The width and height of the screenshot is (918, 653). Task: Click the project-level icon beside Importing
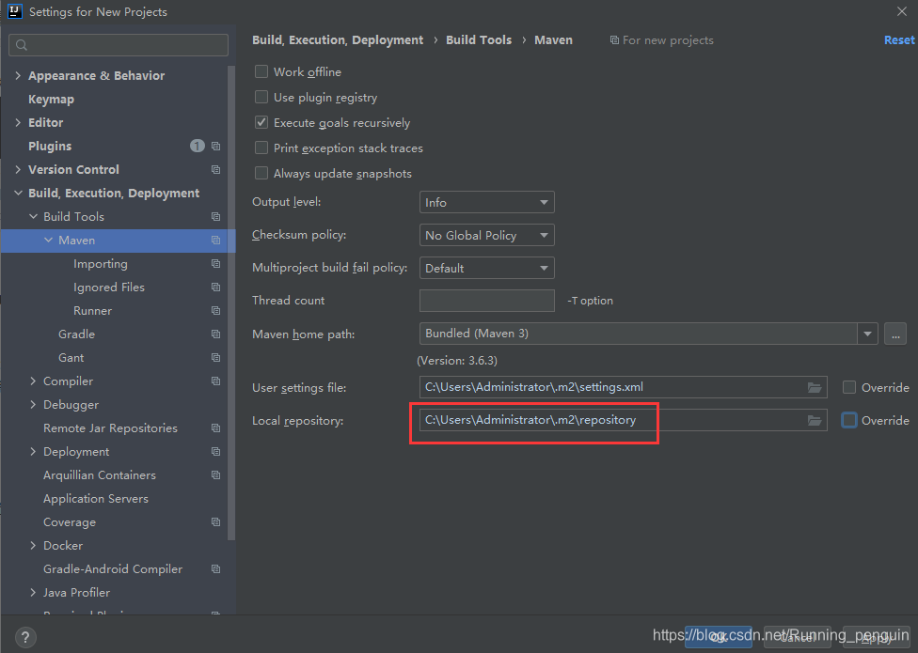point(215,264)
